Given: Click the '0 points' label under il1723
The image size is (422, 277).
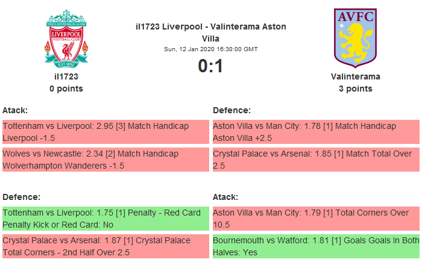Looking at the screenshot, I should [x=66, y=89].
